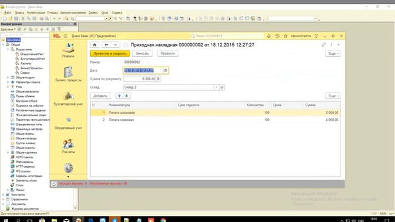Click the Добавить button
The height and width of the screenshot is (222, 395).
tap(100, 96)
